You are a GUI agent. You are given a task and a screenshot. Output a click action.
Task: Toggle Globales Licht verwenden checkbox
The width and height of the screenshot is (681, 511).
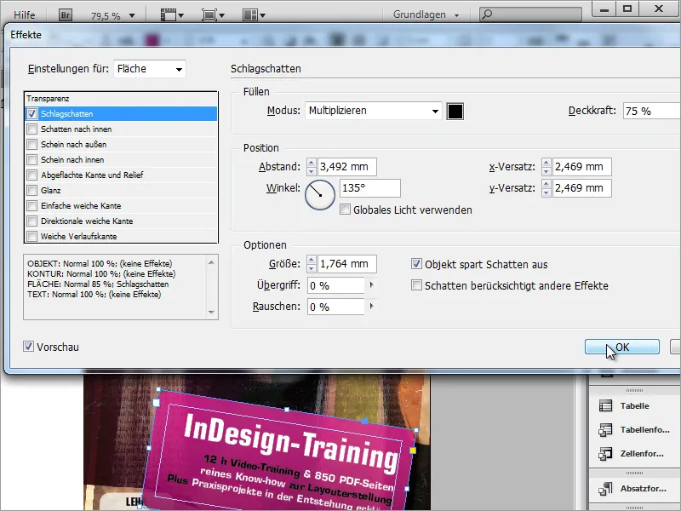coord(346,210)
